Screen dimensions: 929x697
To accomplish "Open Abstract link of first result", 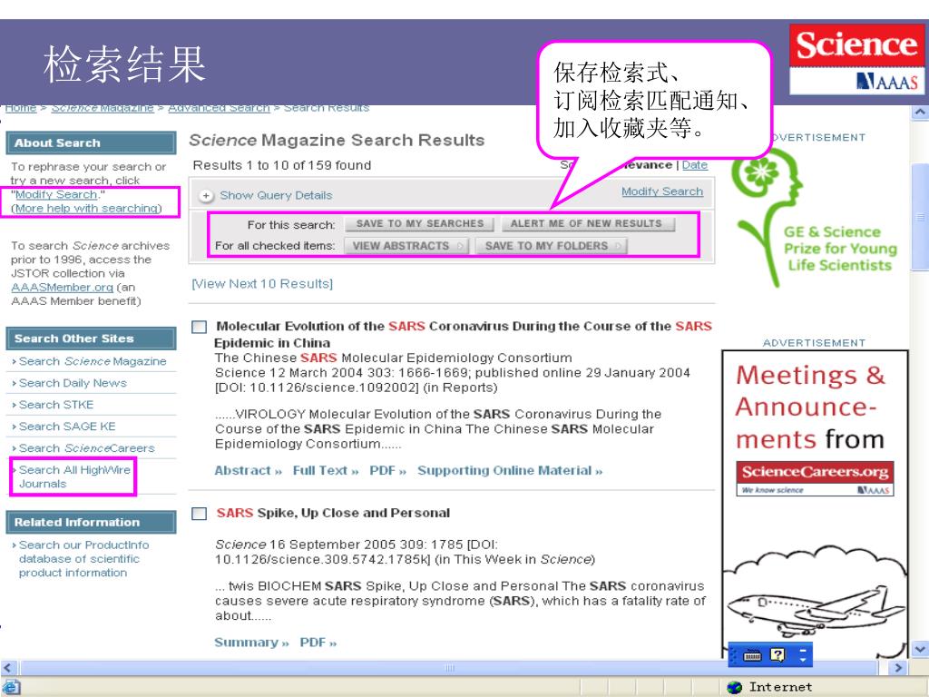I will pos(248,470).
